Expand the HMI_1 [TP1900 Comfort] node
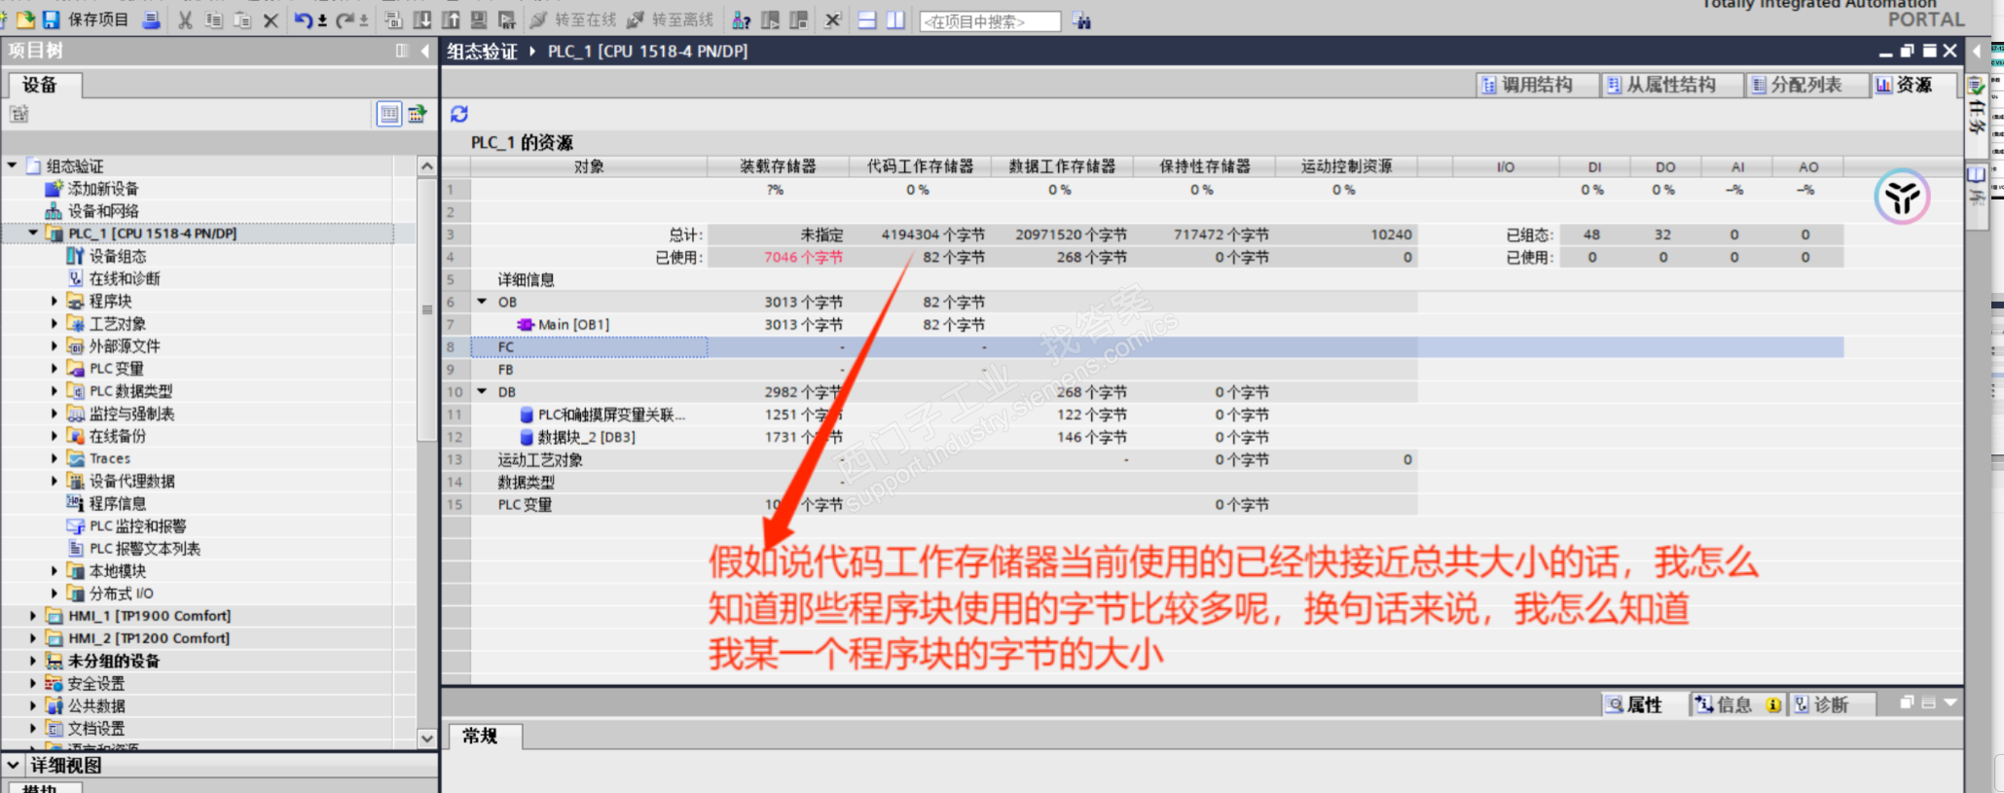 [x=34, y=615]
